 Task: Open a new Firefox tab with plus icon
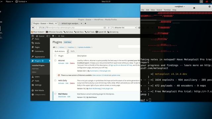pos(85,23)
